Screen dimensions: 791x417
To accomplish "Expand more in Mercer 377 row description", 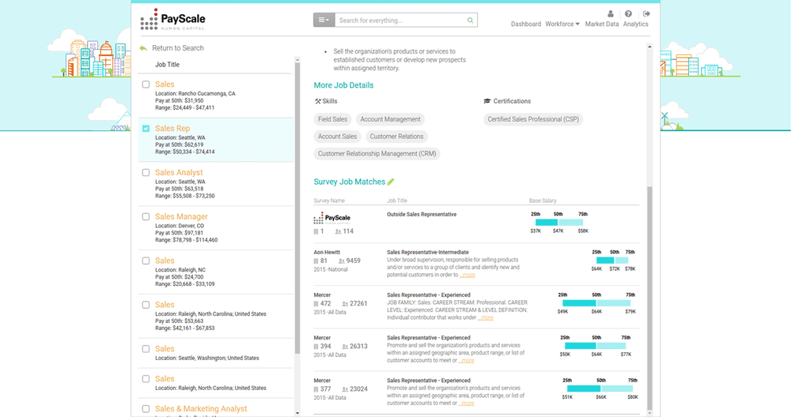I will click(467, 404).
